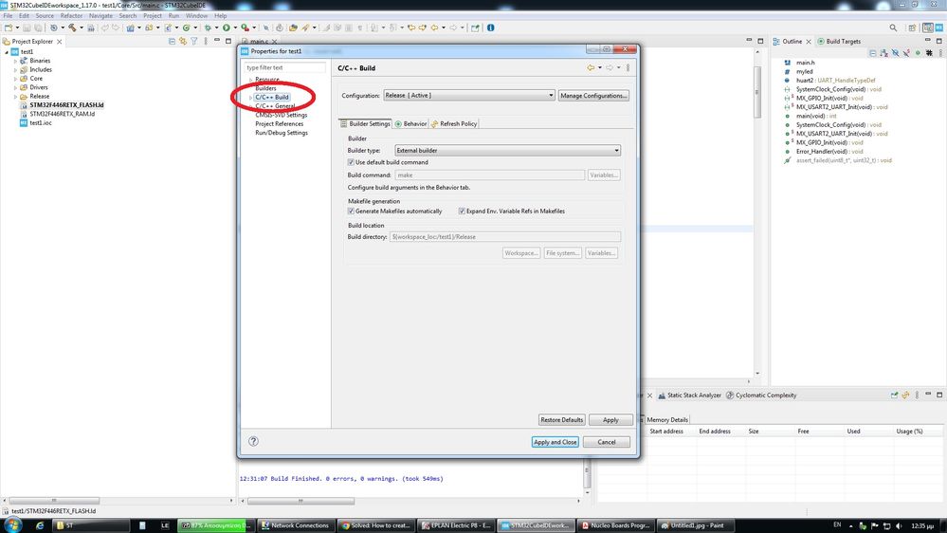947x533 pixels.
Task: Click Hide Static Members icon in Outline toolbar
Action: 907,53
